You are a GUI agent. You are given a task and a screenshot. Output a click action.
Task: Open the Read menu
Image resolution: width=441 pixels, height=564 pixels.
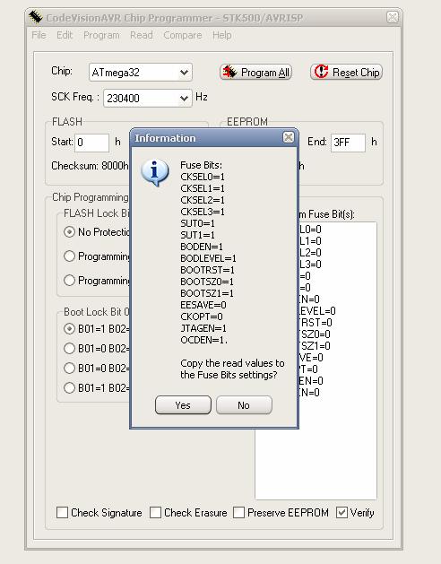point(142,35)
